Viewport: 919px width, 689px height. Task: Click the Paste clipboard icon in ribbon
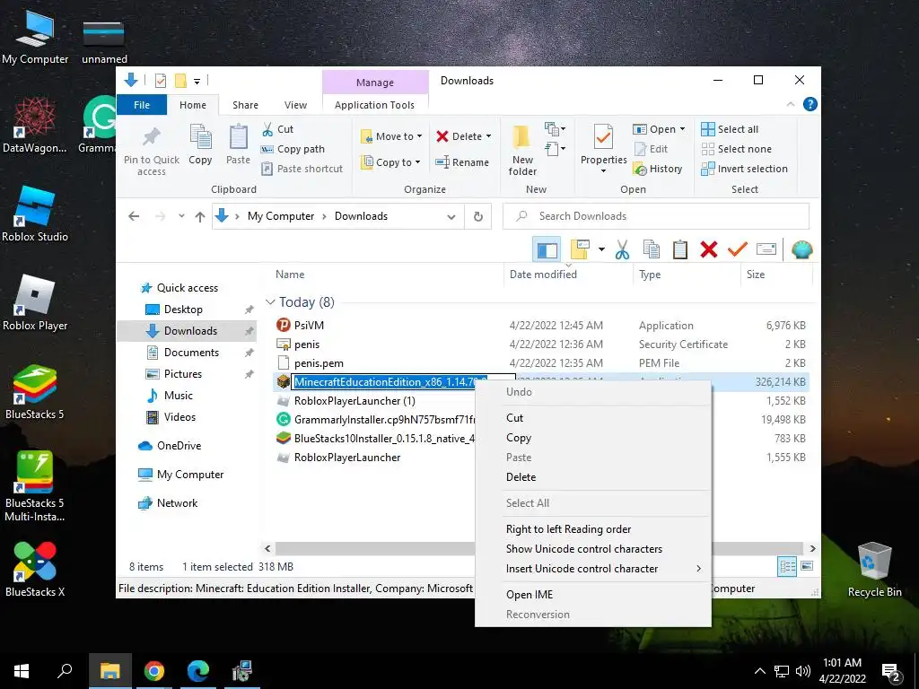pos(238,137)
